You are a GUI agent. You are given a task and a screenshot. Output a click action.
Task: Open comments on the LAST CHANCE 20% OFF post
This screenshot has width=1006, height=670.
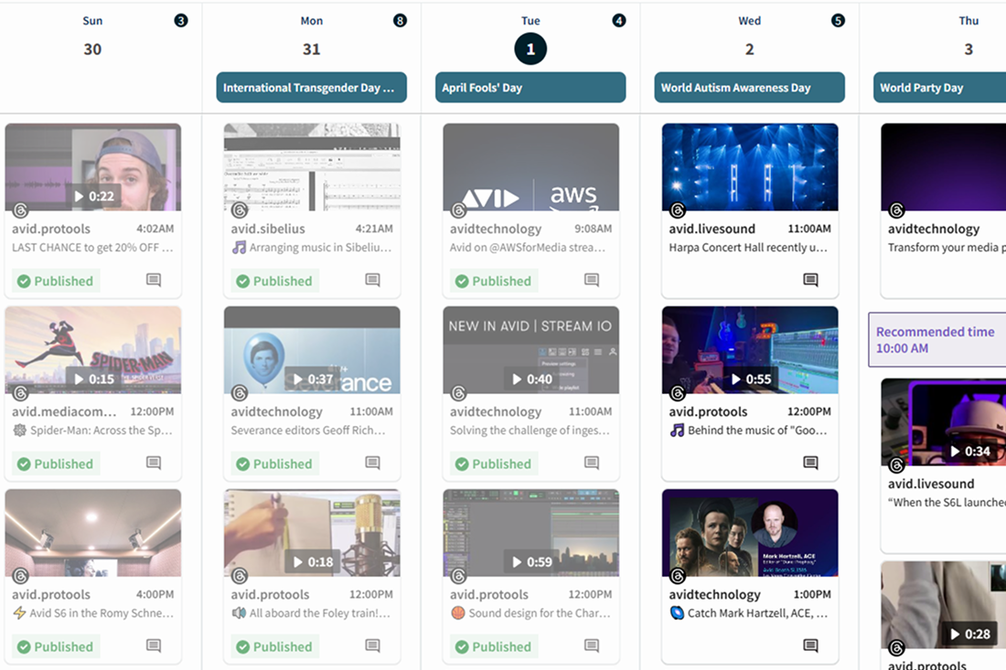tap(154, 281)
